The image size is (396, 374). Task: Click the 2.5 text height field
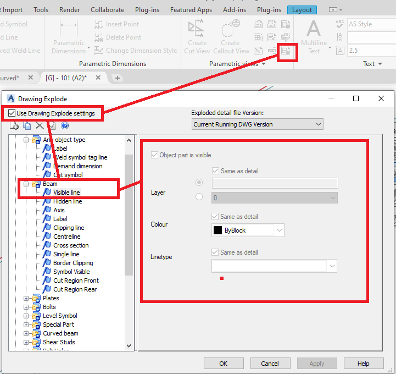[x=371, y=51]
